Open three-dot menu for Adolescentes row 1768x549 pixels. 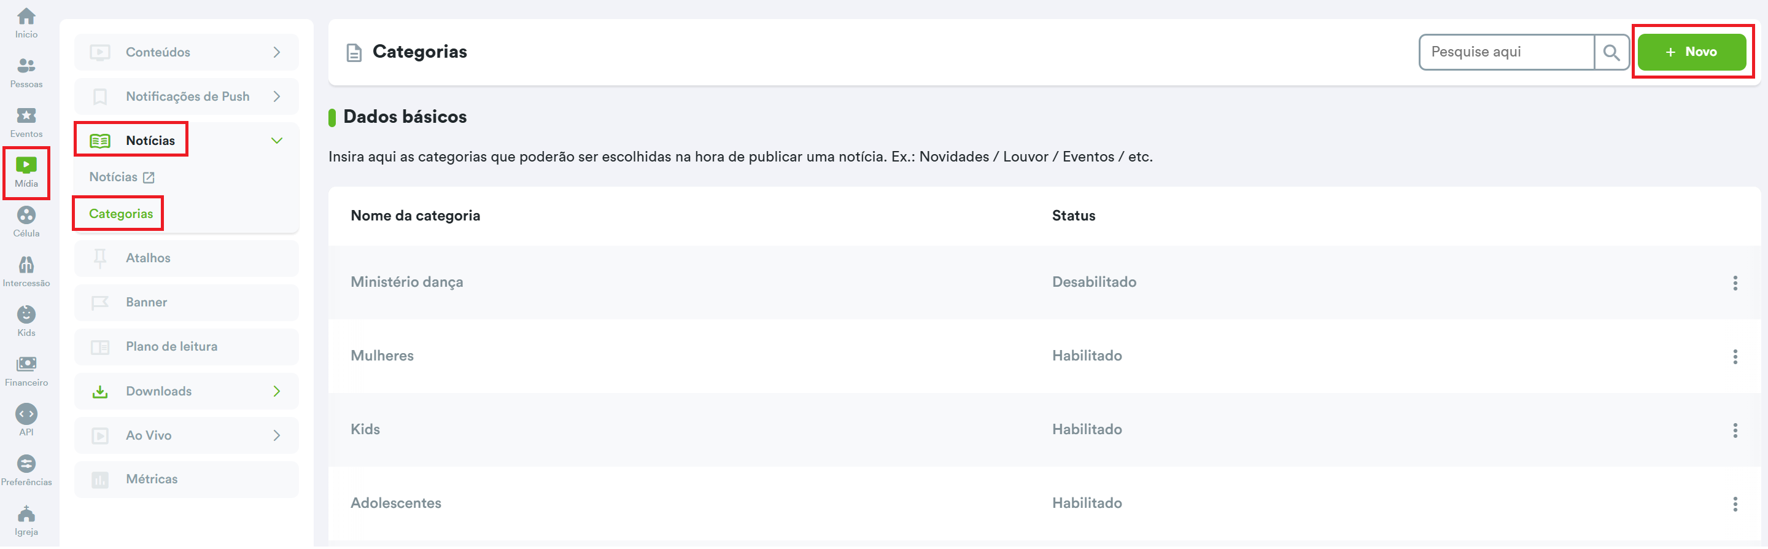[1734, 504]
